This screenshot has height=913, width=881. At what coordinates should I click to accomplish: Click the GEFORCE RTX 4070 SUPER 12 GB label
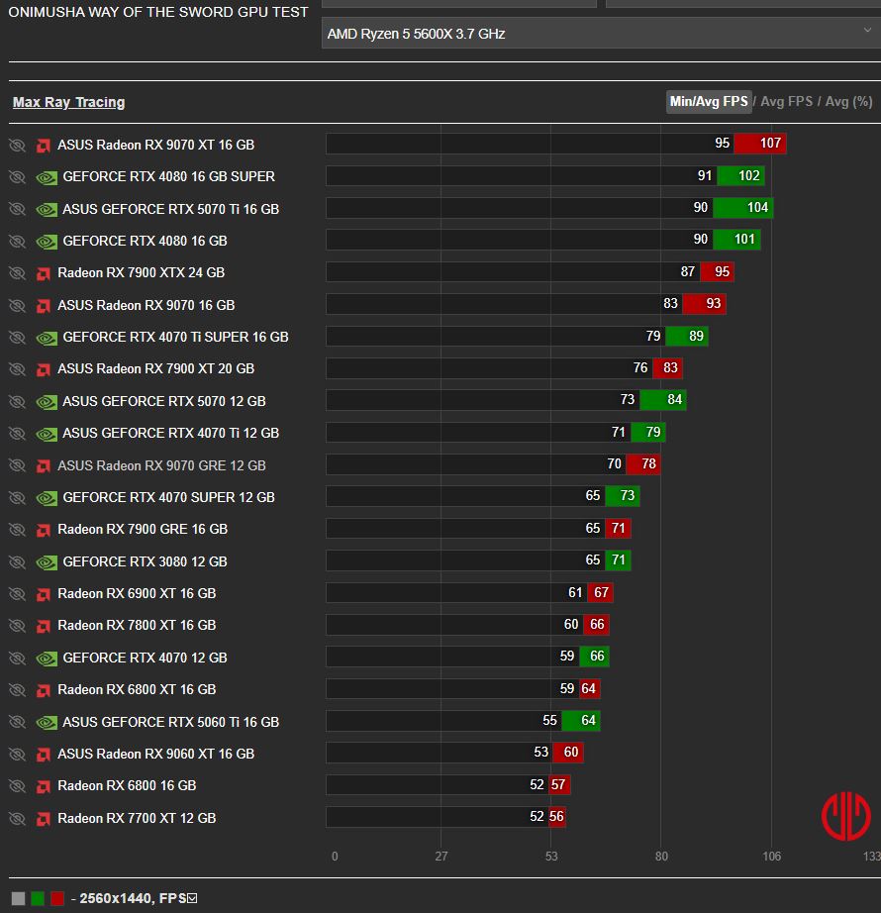[x=168, y=497]
